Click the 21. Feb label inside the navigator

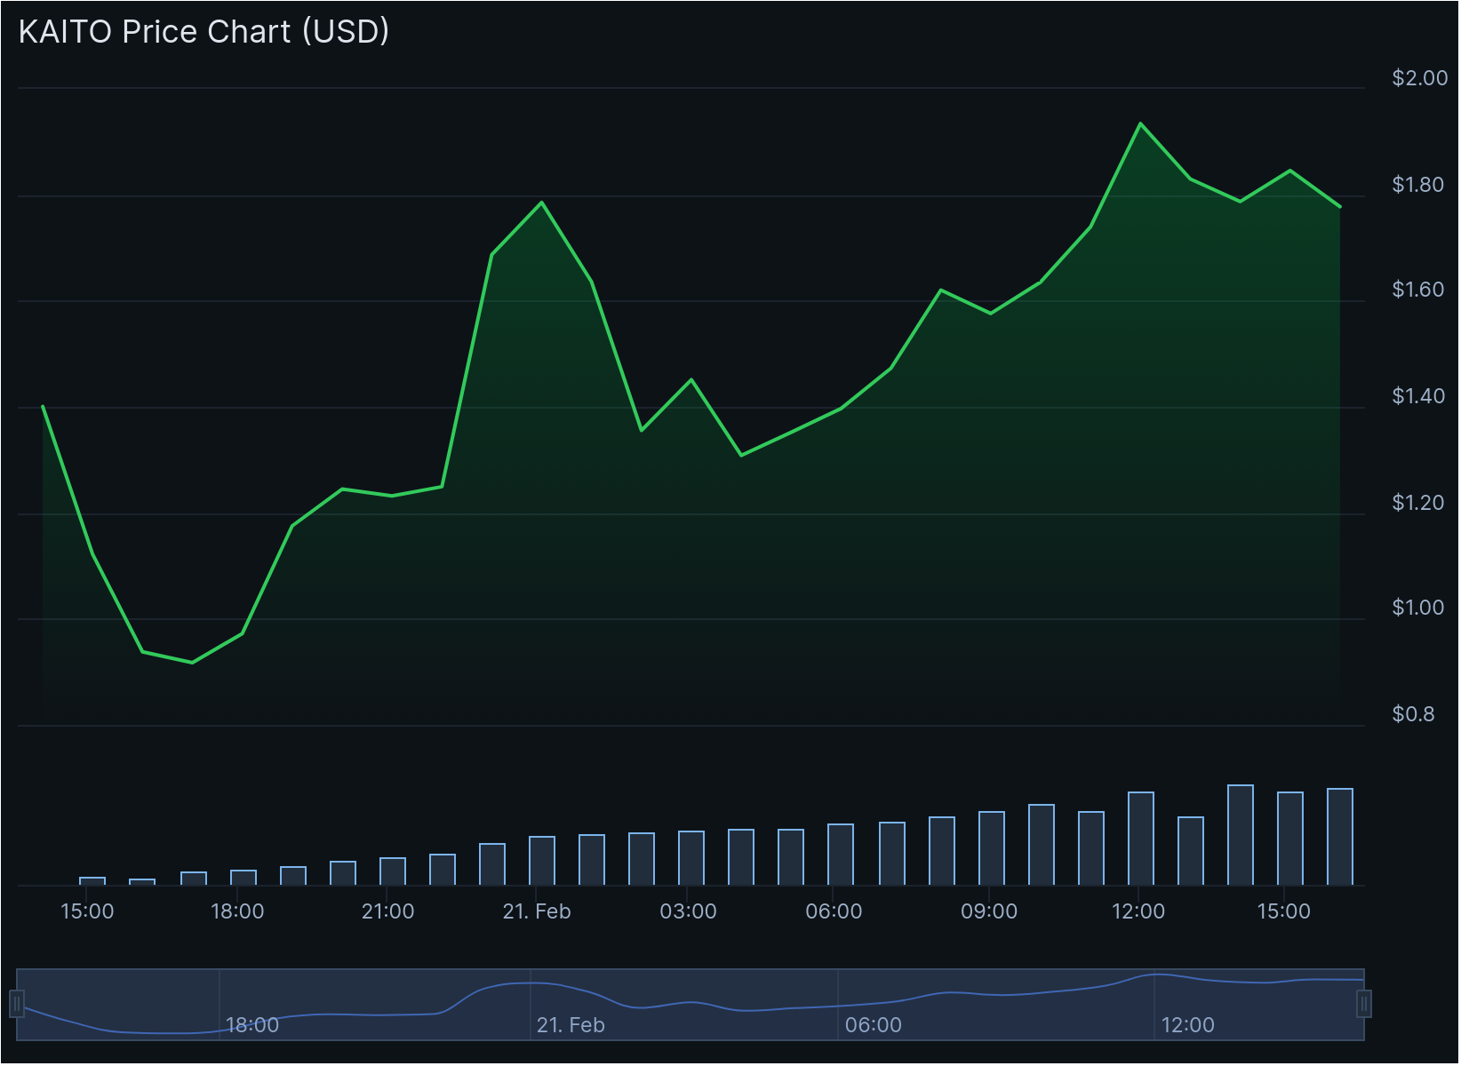570,1025
